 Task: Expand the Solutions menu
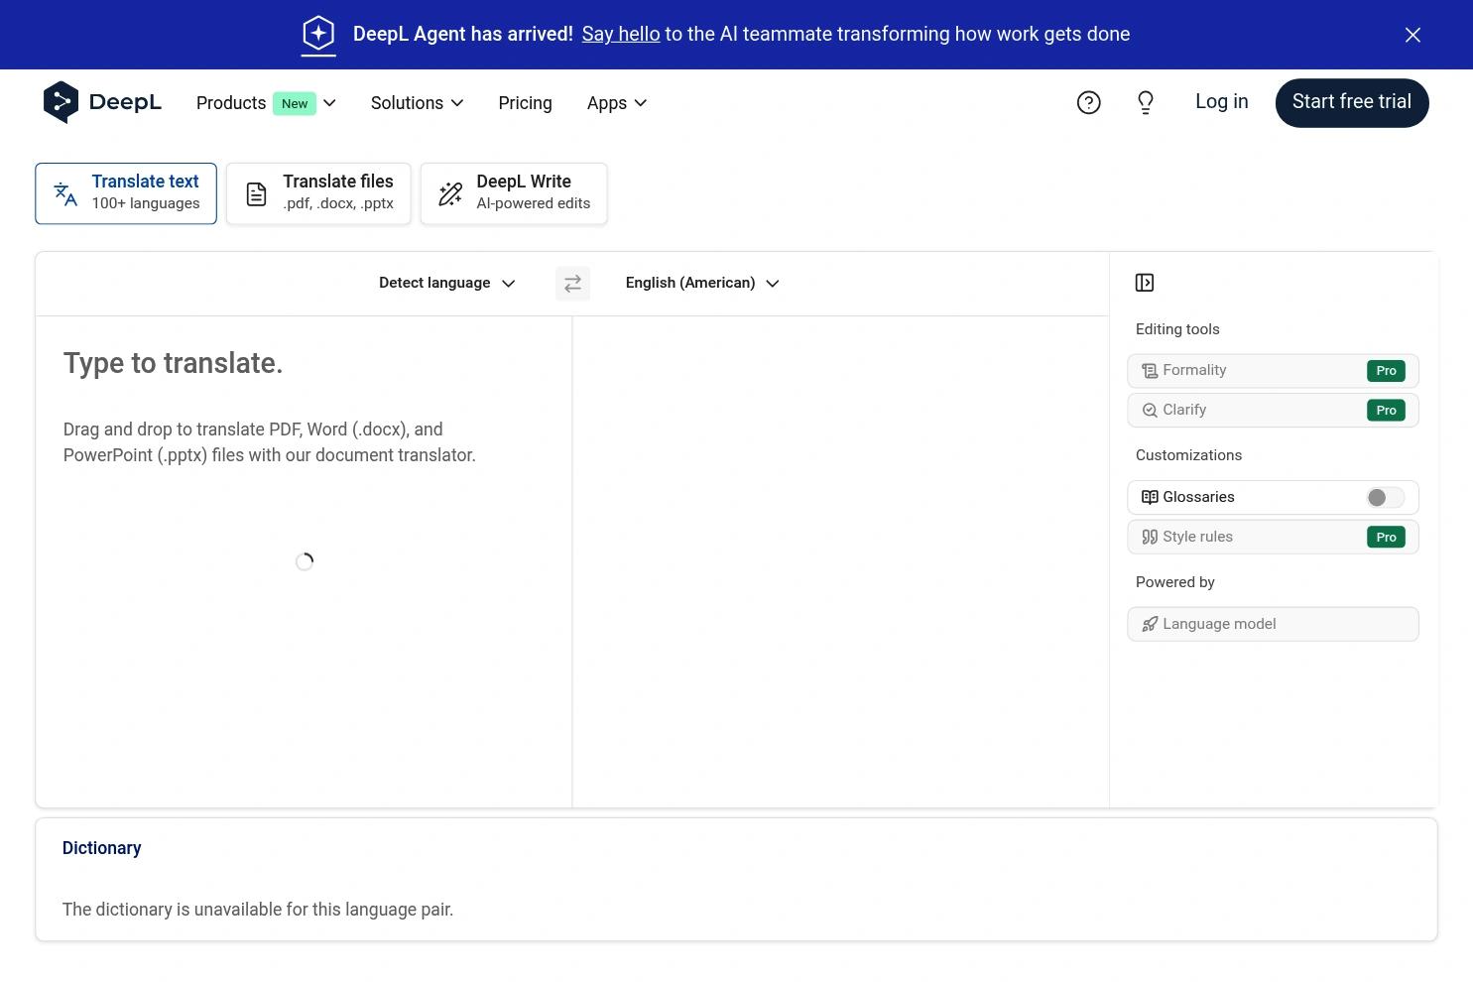click(x=417, y=103)
